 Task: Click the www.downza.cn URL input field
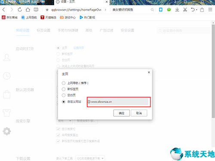(118, 102)
